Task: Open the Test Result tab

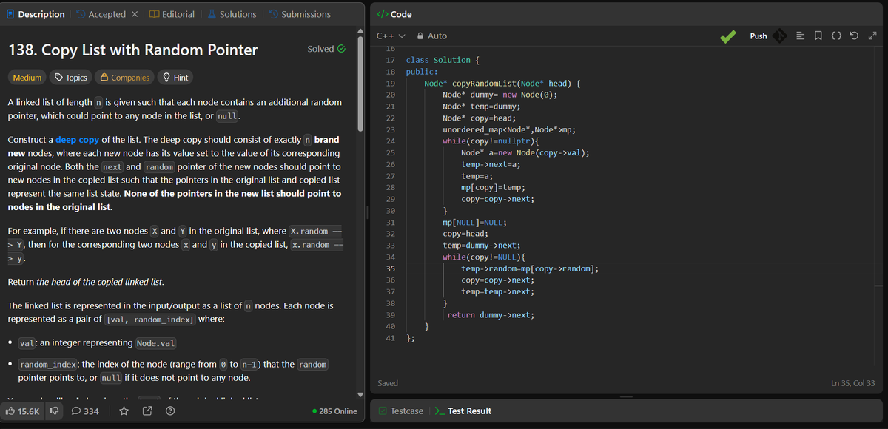Action: pos(462,411)
